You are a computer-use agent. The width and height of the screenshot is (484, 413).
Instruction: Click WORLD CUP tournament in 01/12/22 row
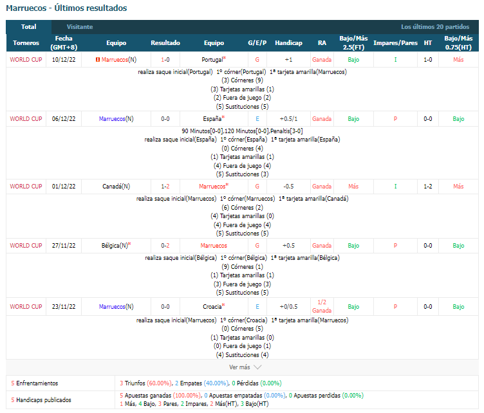26,187
